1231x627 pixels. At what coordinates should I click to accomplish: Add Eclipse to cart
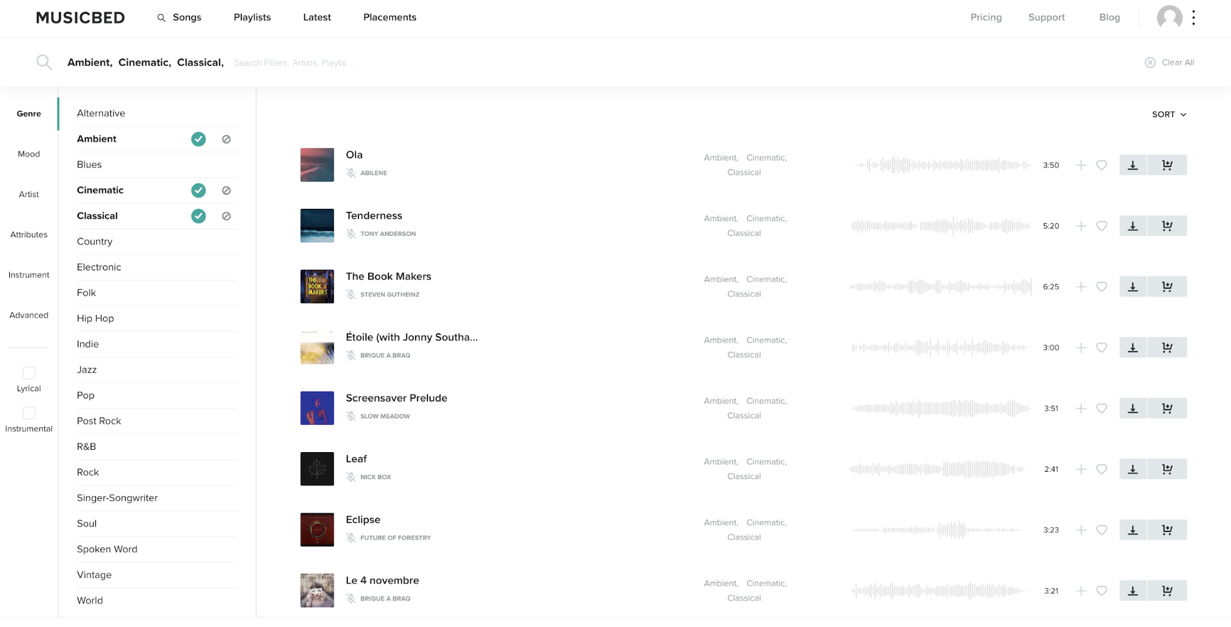1167,530
